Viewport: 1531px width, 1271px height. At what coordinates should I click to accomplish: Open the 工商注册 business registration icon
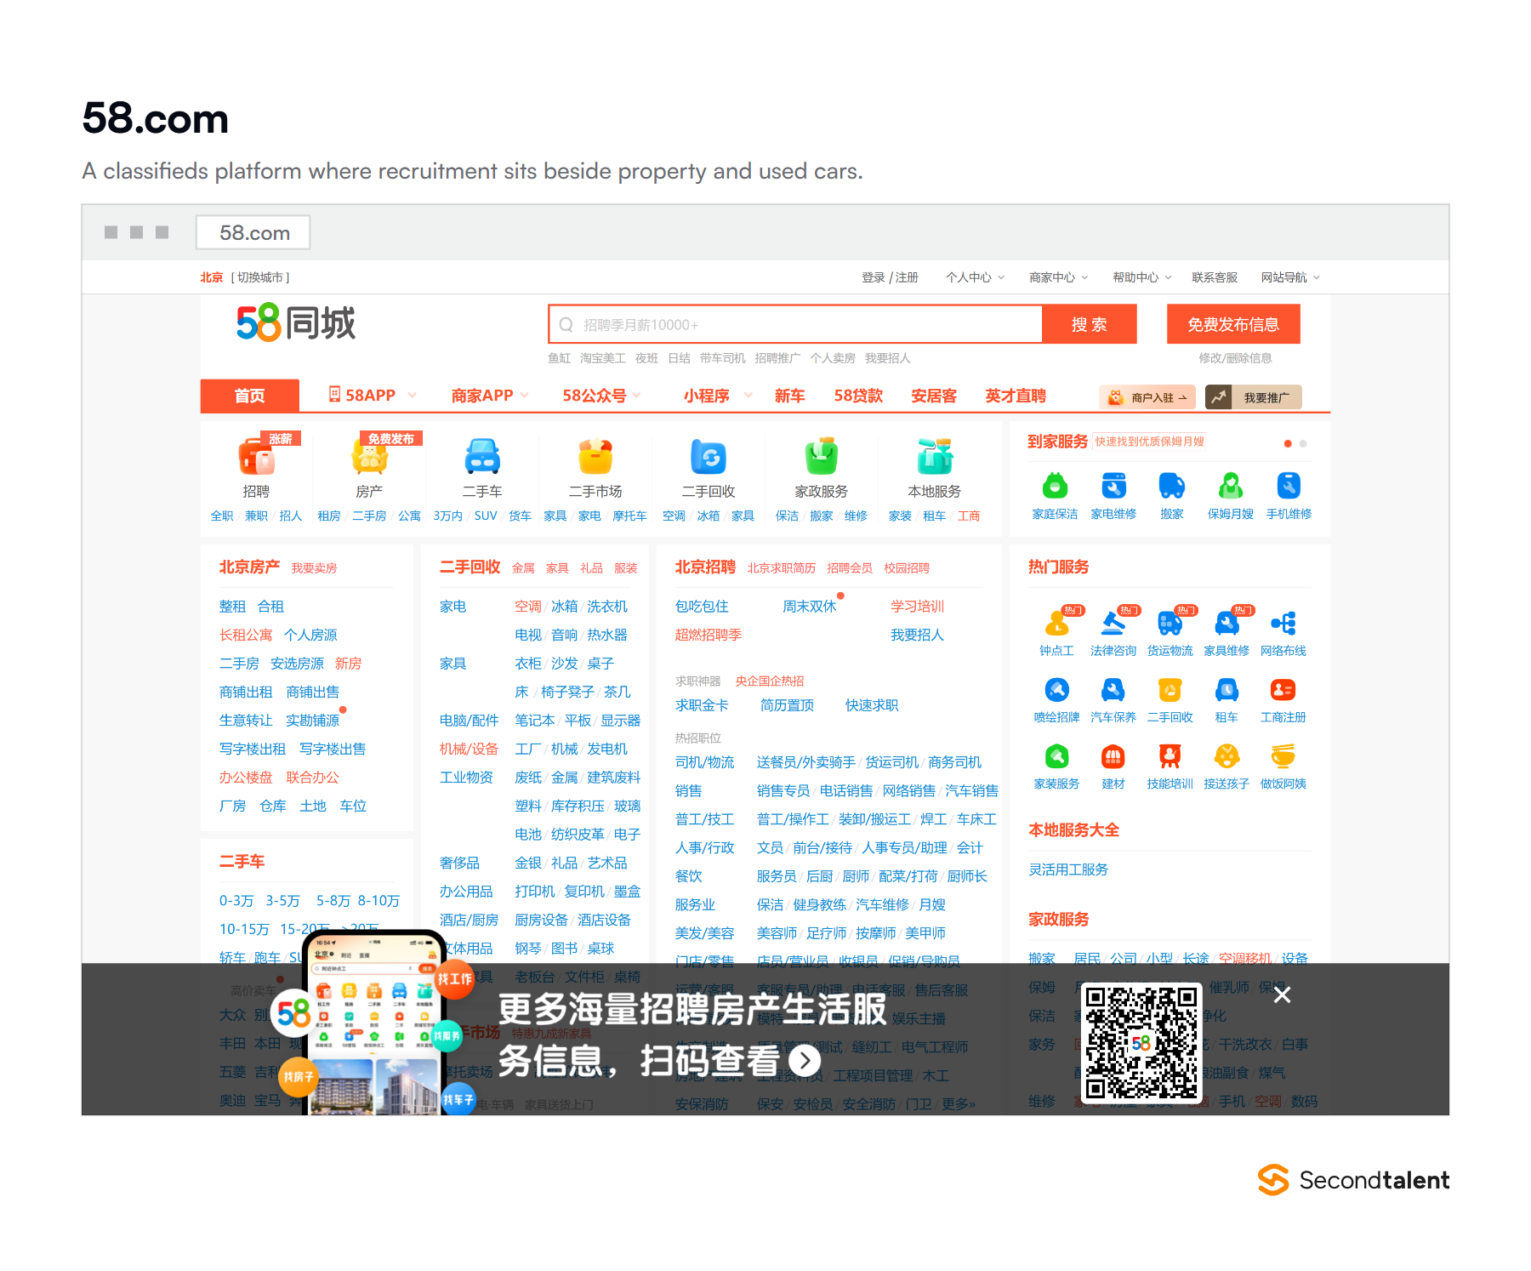(x=1283, y=690)
